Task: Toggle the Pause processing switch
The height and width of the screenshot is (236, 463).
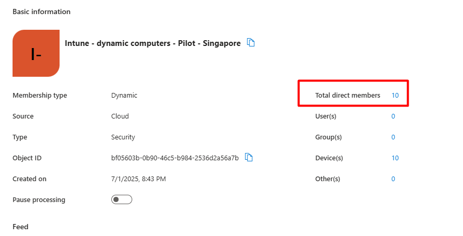Action: tap(122, 199)
